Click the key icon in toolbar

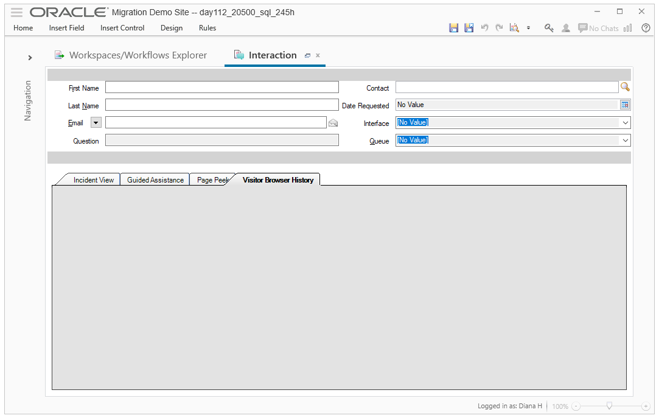[549, 28]
